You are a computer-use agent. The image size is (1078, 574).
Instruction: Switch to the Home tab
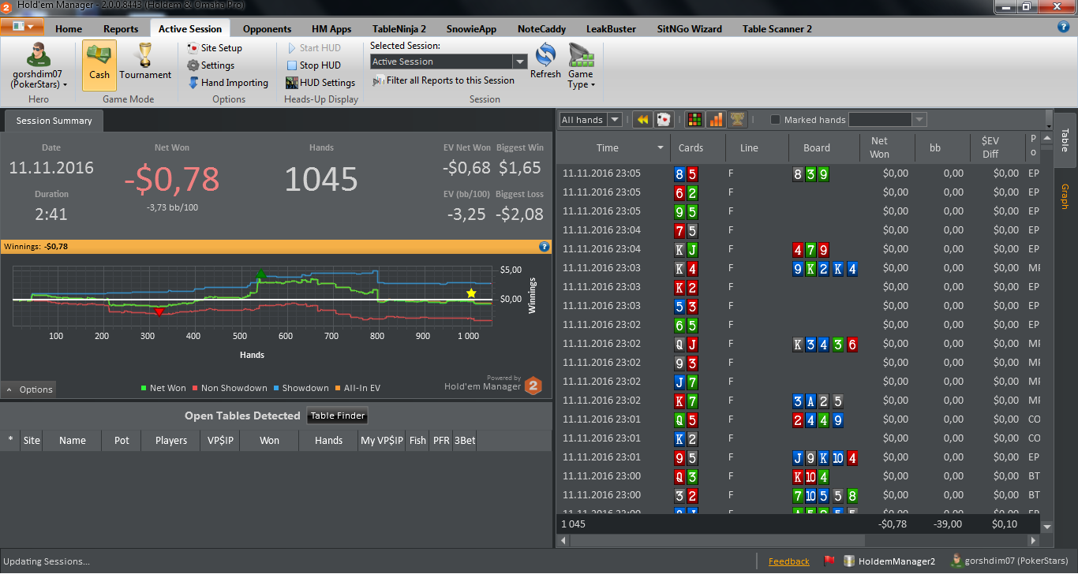[69, 29]
